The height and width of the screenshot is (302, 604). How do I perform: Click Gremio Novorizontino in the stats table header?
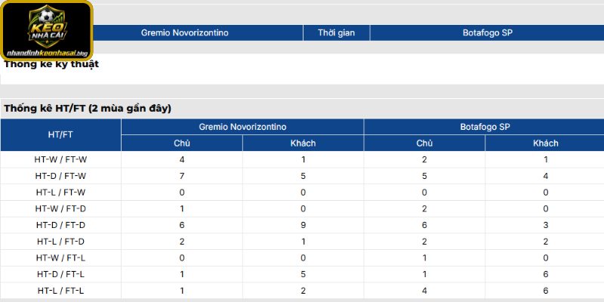[x=242, y=127]
